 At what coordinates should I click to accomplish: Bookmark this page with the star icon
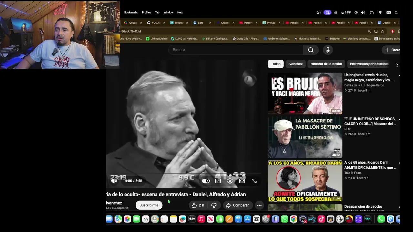pos(382,31)
